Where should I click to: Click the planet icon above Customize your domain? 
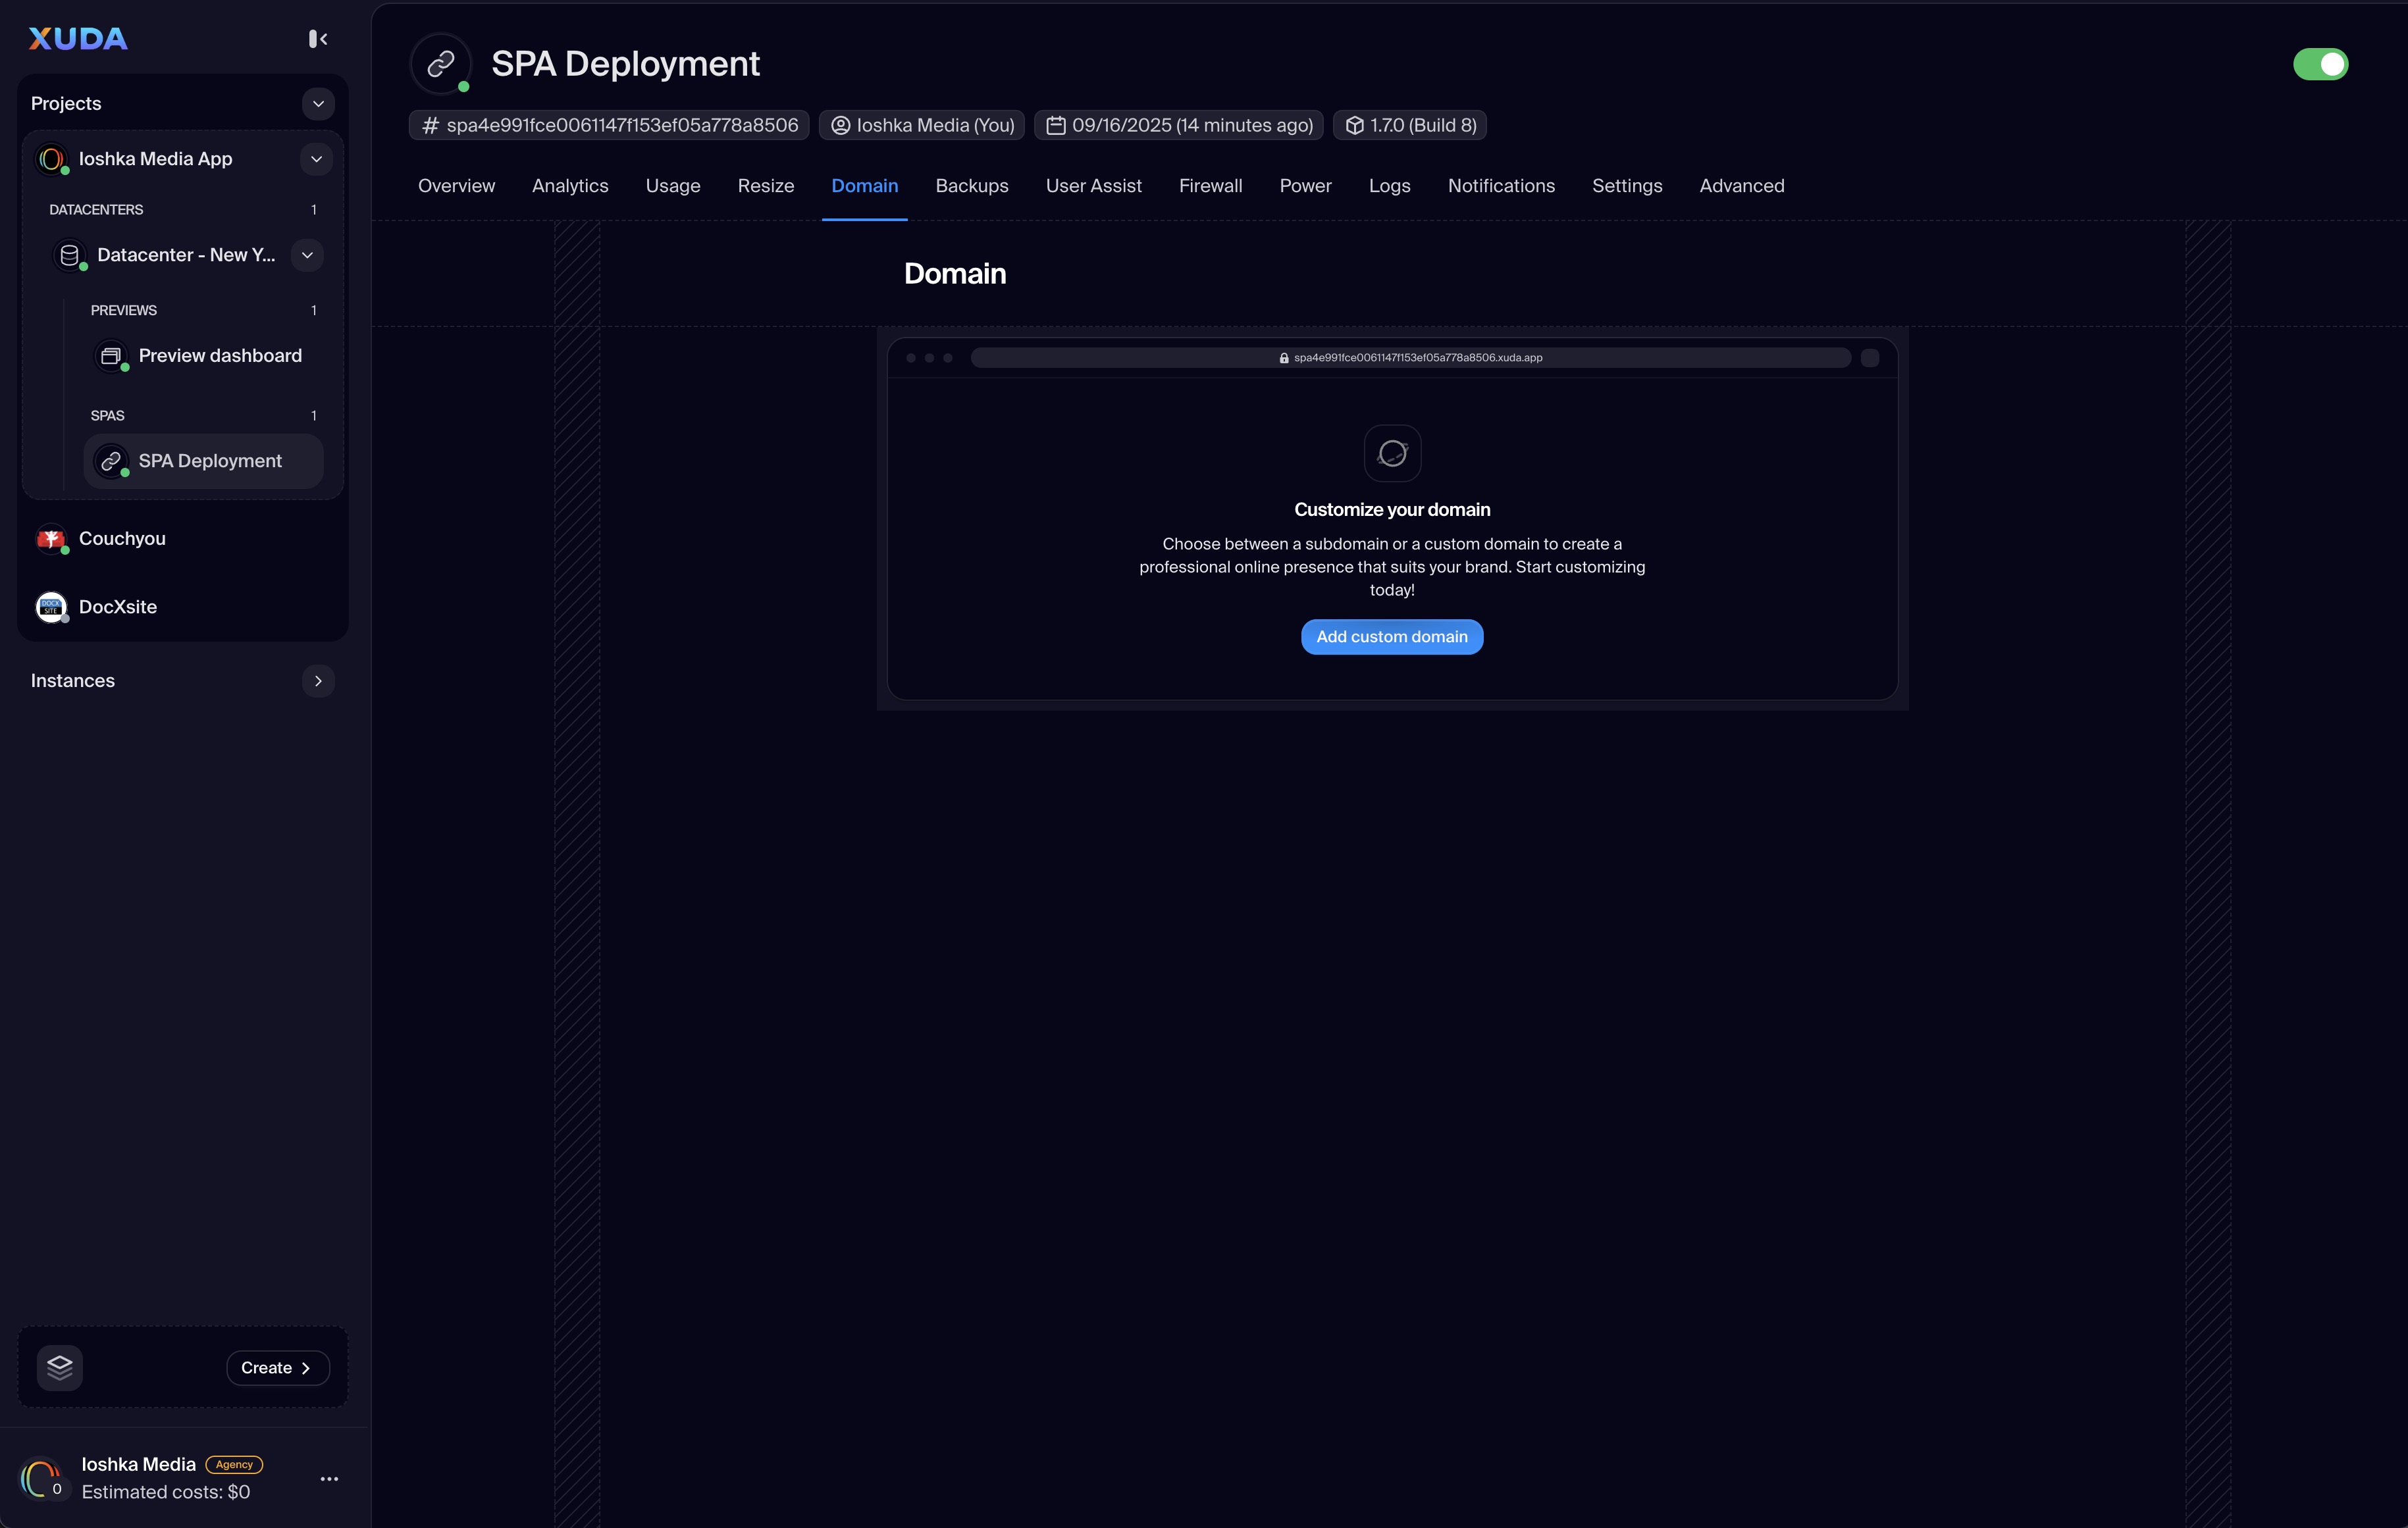point(1392,453)
